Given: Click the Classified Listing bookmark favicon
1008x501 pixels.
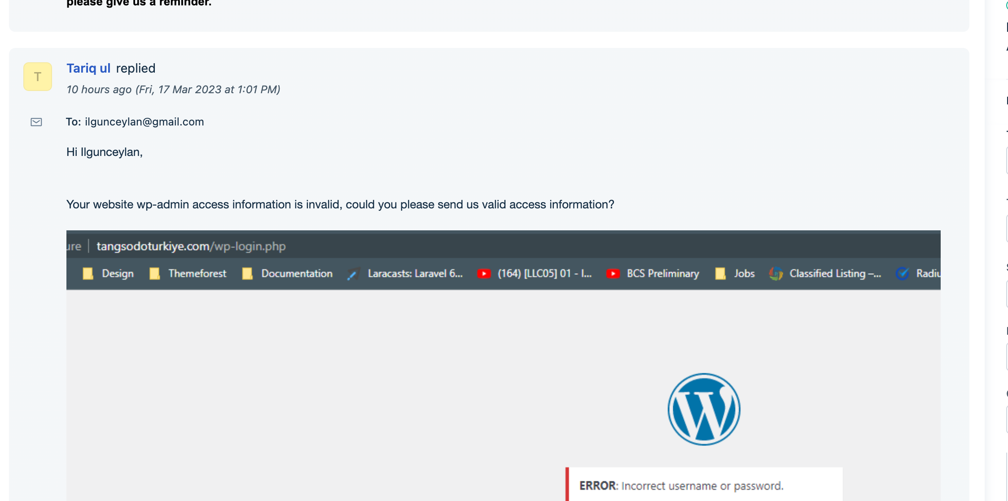Looking at the screenshot, I should pos(776,273).
